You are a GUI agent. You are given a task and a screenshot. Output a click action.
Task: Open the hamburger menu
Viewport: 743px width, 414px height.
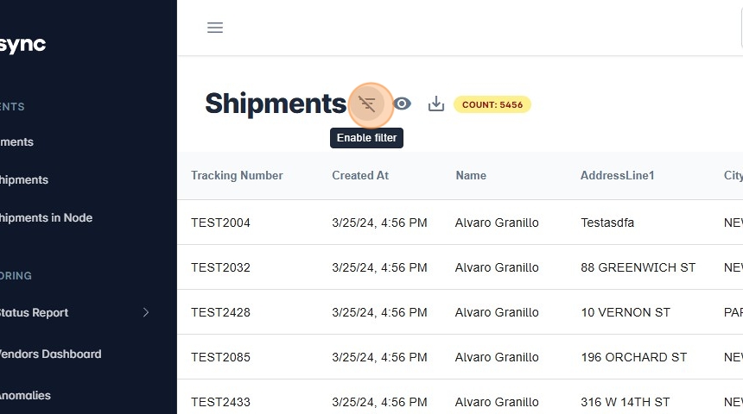click(x=215, y=28)
